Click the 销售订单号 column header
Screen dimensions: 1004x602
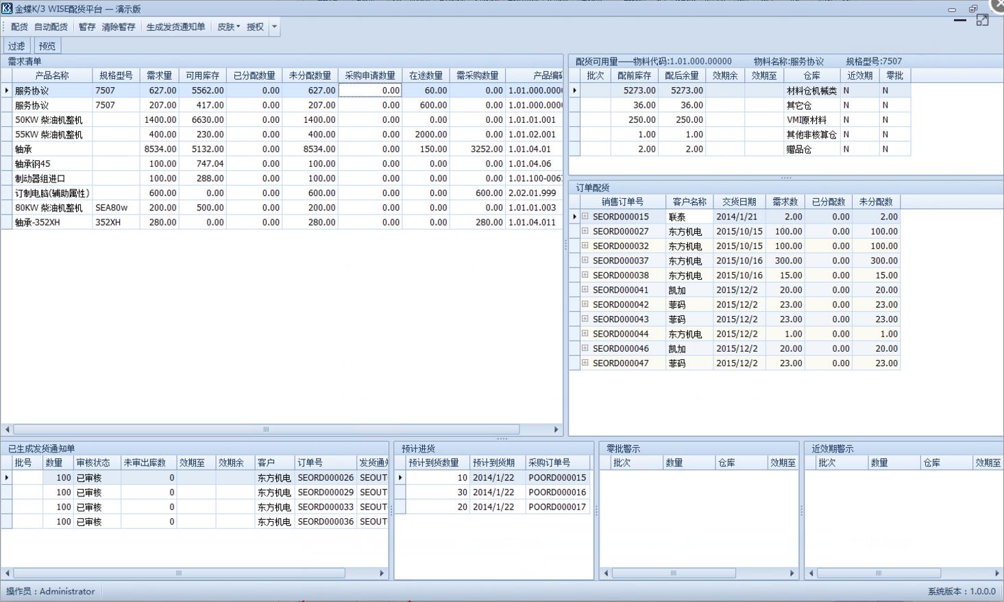tap(623, 202)
